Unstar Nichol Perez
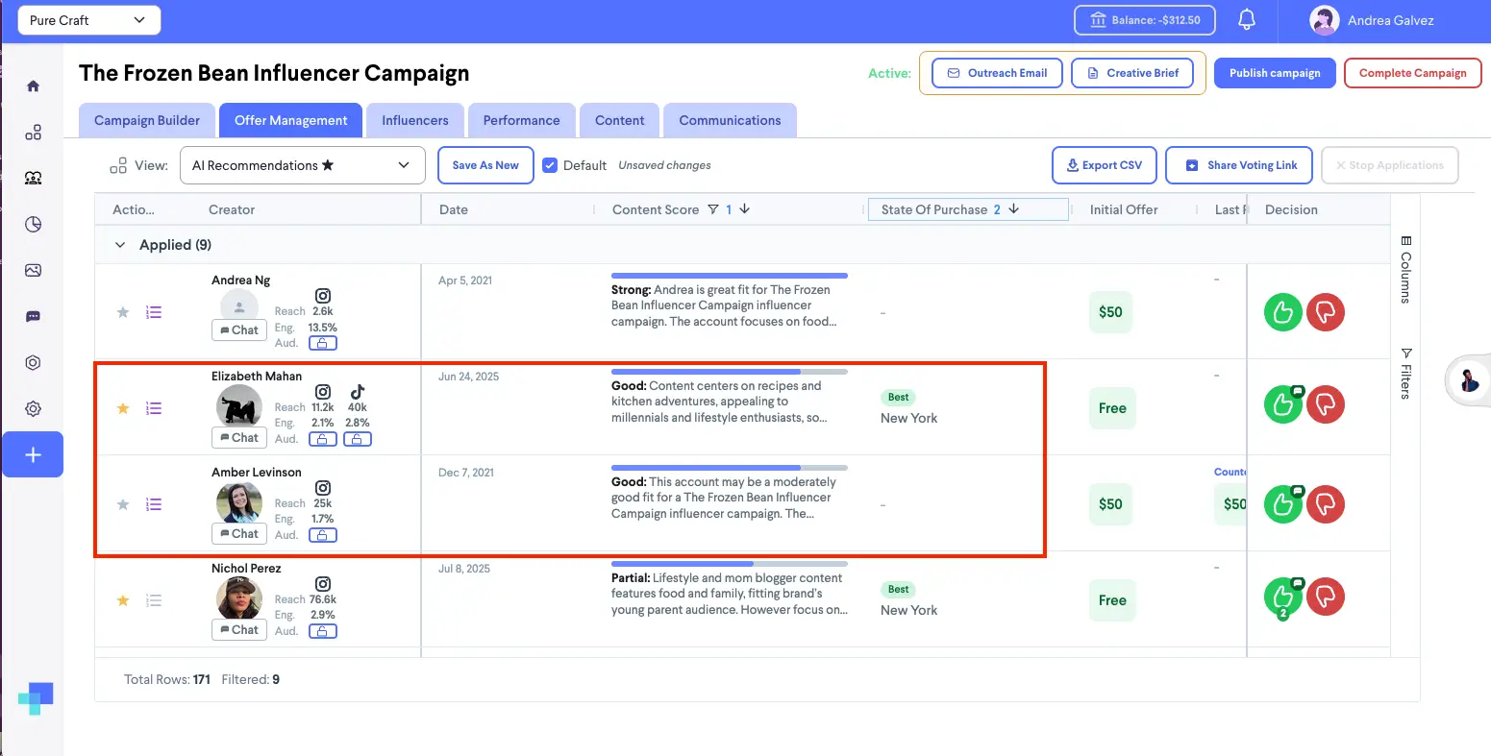 click(123, 600)
